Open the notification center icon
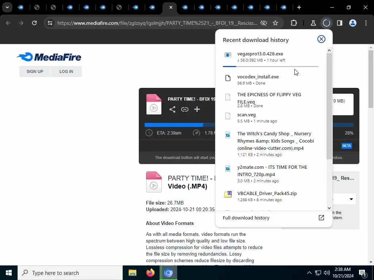The width and height of the screenshot is (374, 280). click(x=363, y=273)
